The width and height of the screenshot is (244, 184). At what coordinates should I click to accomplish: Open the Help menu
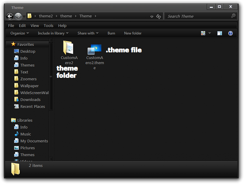62,25
